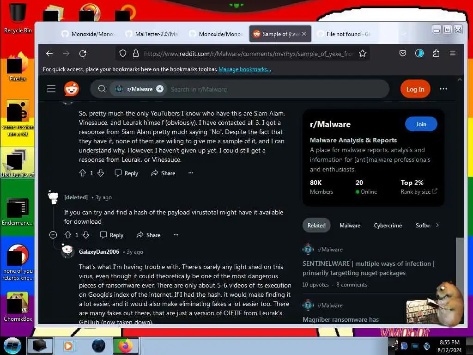The height and width of the screenshot is (355, 473).
Task: Select the ChomikBox desktop icon
Action: tap(18, 307)
